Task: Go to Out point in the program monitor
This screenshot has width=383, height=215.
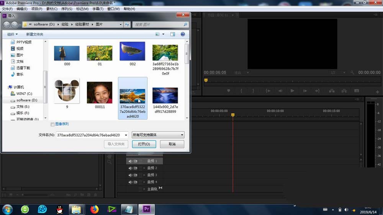Action: (x=317, y=91)
